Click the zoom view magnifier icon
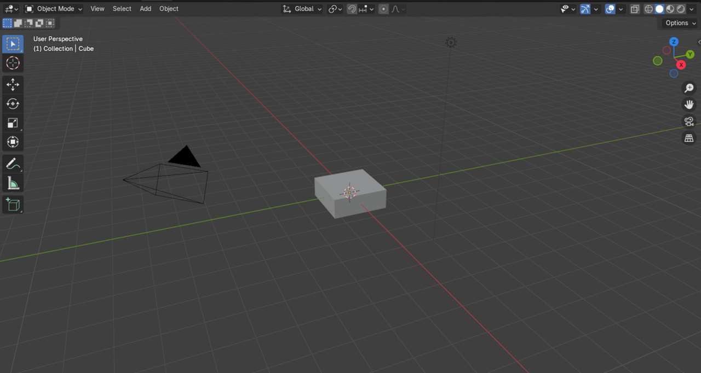Viewport: 701px width, 373px height. pos(689,88)
